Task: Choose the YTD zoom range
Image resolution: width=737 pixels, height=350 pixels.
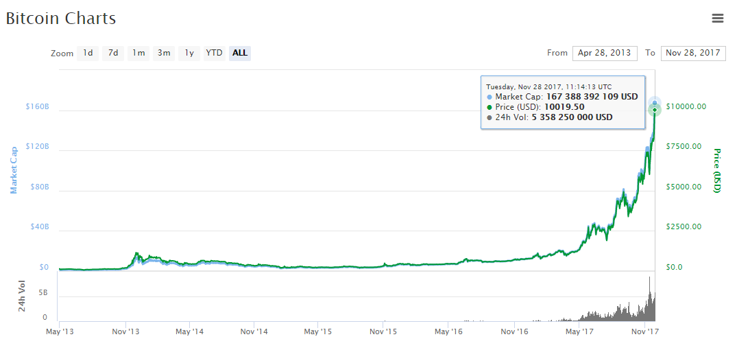Action: coord(215,53)
